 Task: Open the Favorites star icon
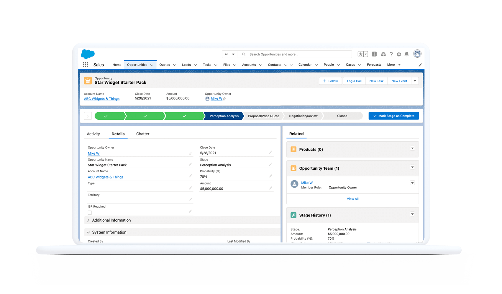[x=360, y=54]
